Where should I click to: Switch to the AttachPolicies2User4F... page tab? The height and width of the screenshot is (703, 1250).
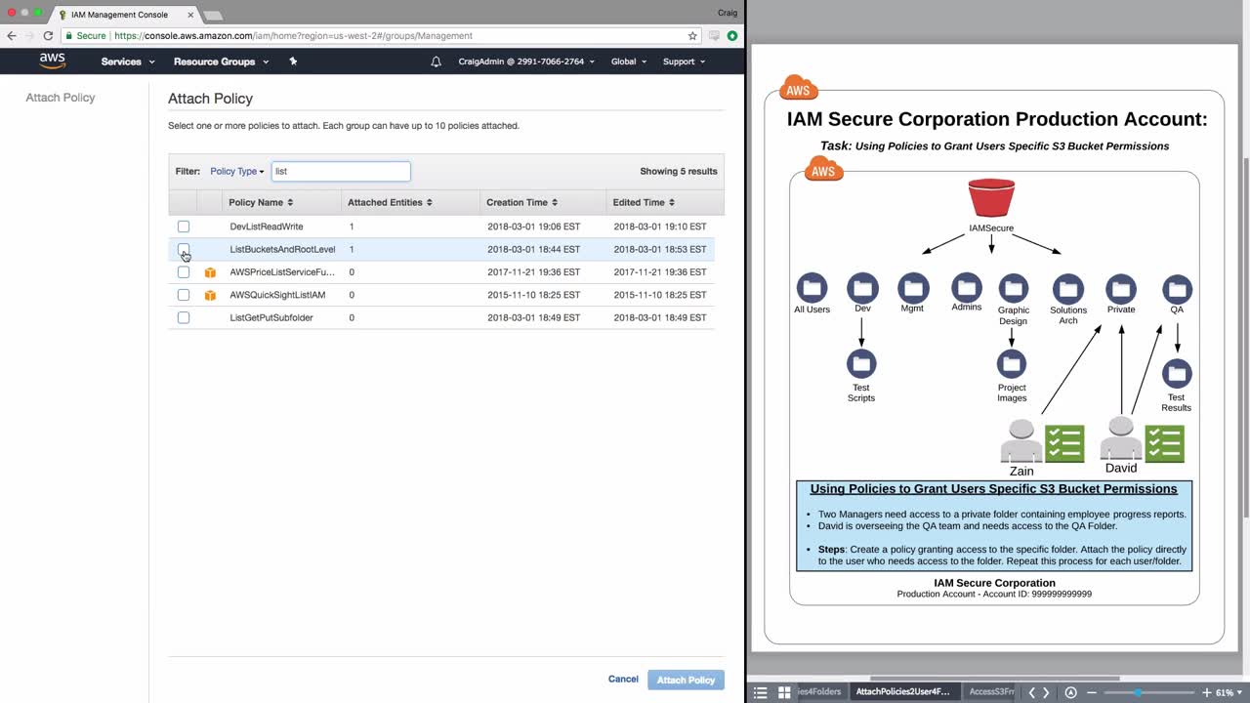(902, 692)
